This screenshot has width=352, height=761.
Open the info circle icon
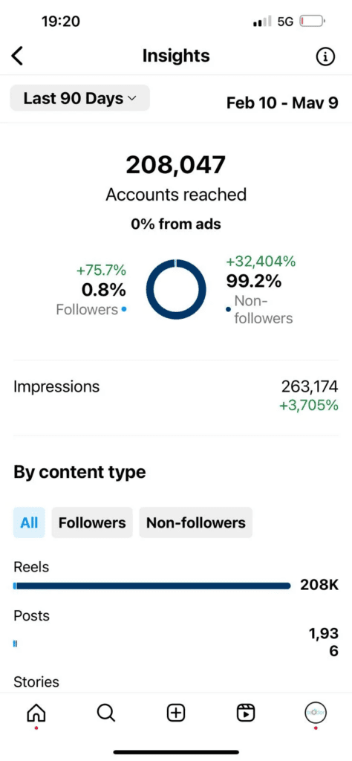[x=325, y=56]
